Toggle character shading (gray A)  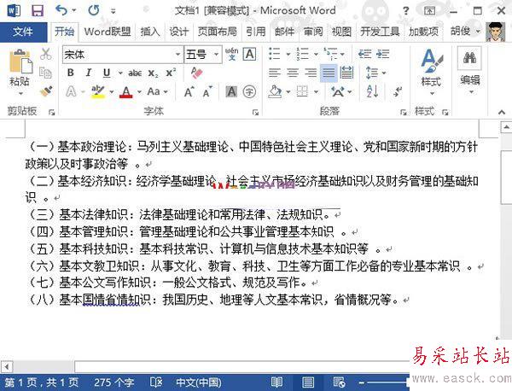(x=231, y=92)
